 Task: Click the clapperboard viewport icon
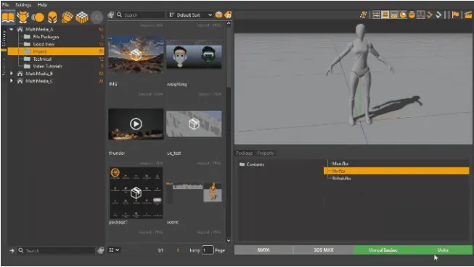[468, 14]
